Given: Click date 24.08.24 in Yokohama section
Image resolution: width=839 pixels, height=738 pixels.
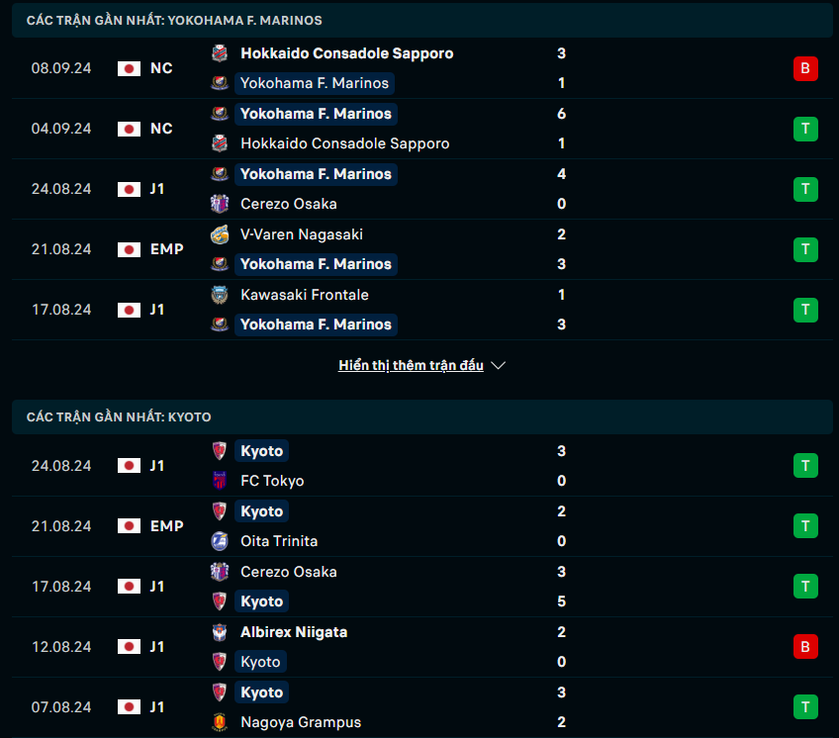Looking at the screenshot, I should point(61,190).
